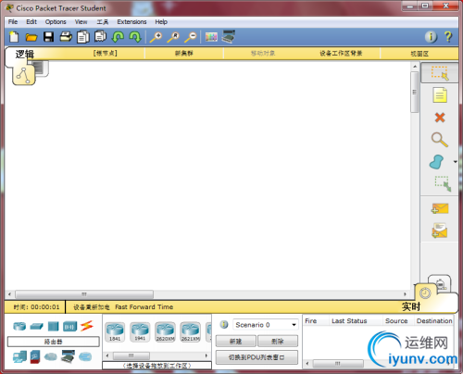Choose the Place Note tool
This screenshot has width=463, height=374.
click(x=440, y=95)
